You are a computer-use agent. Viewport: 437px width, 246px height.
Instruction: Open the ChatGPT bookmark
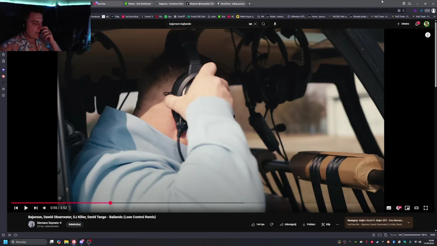[180, 16]
